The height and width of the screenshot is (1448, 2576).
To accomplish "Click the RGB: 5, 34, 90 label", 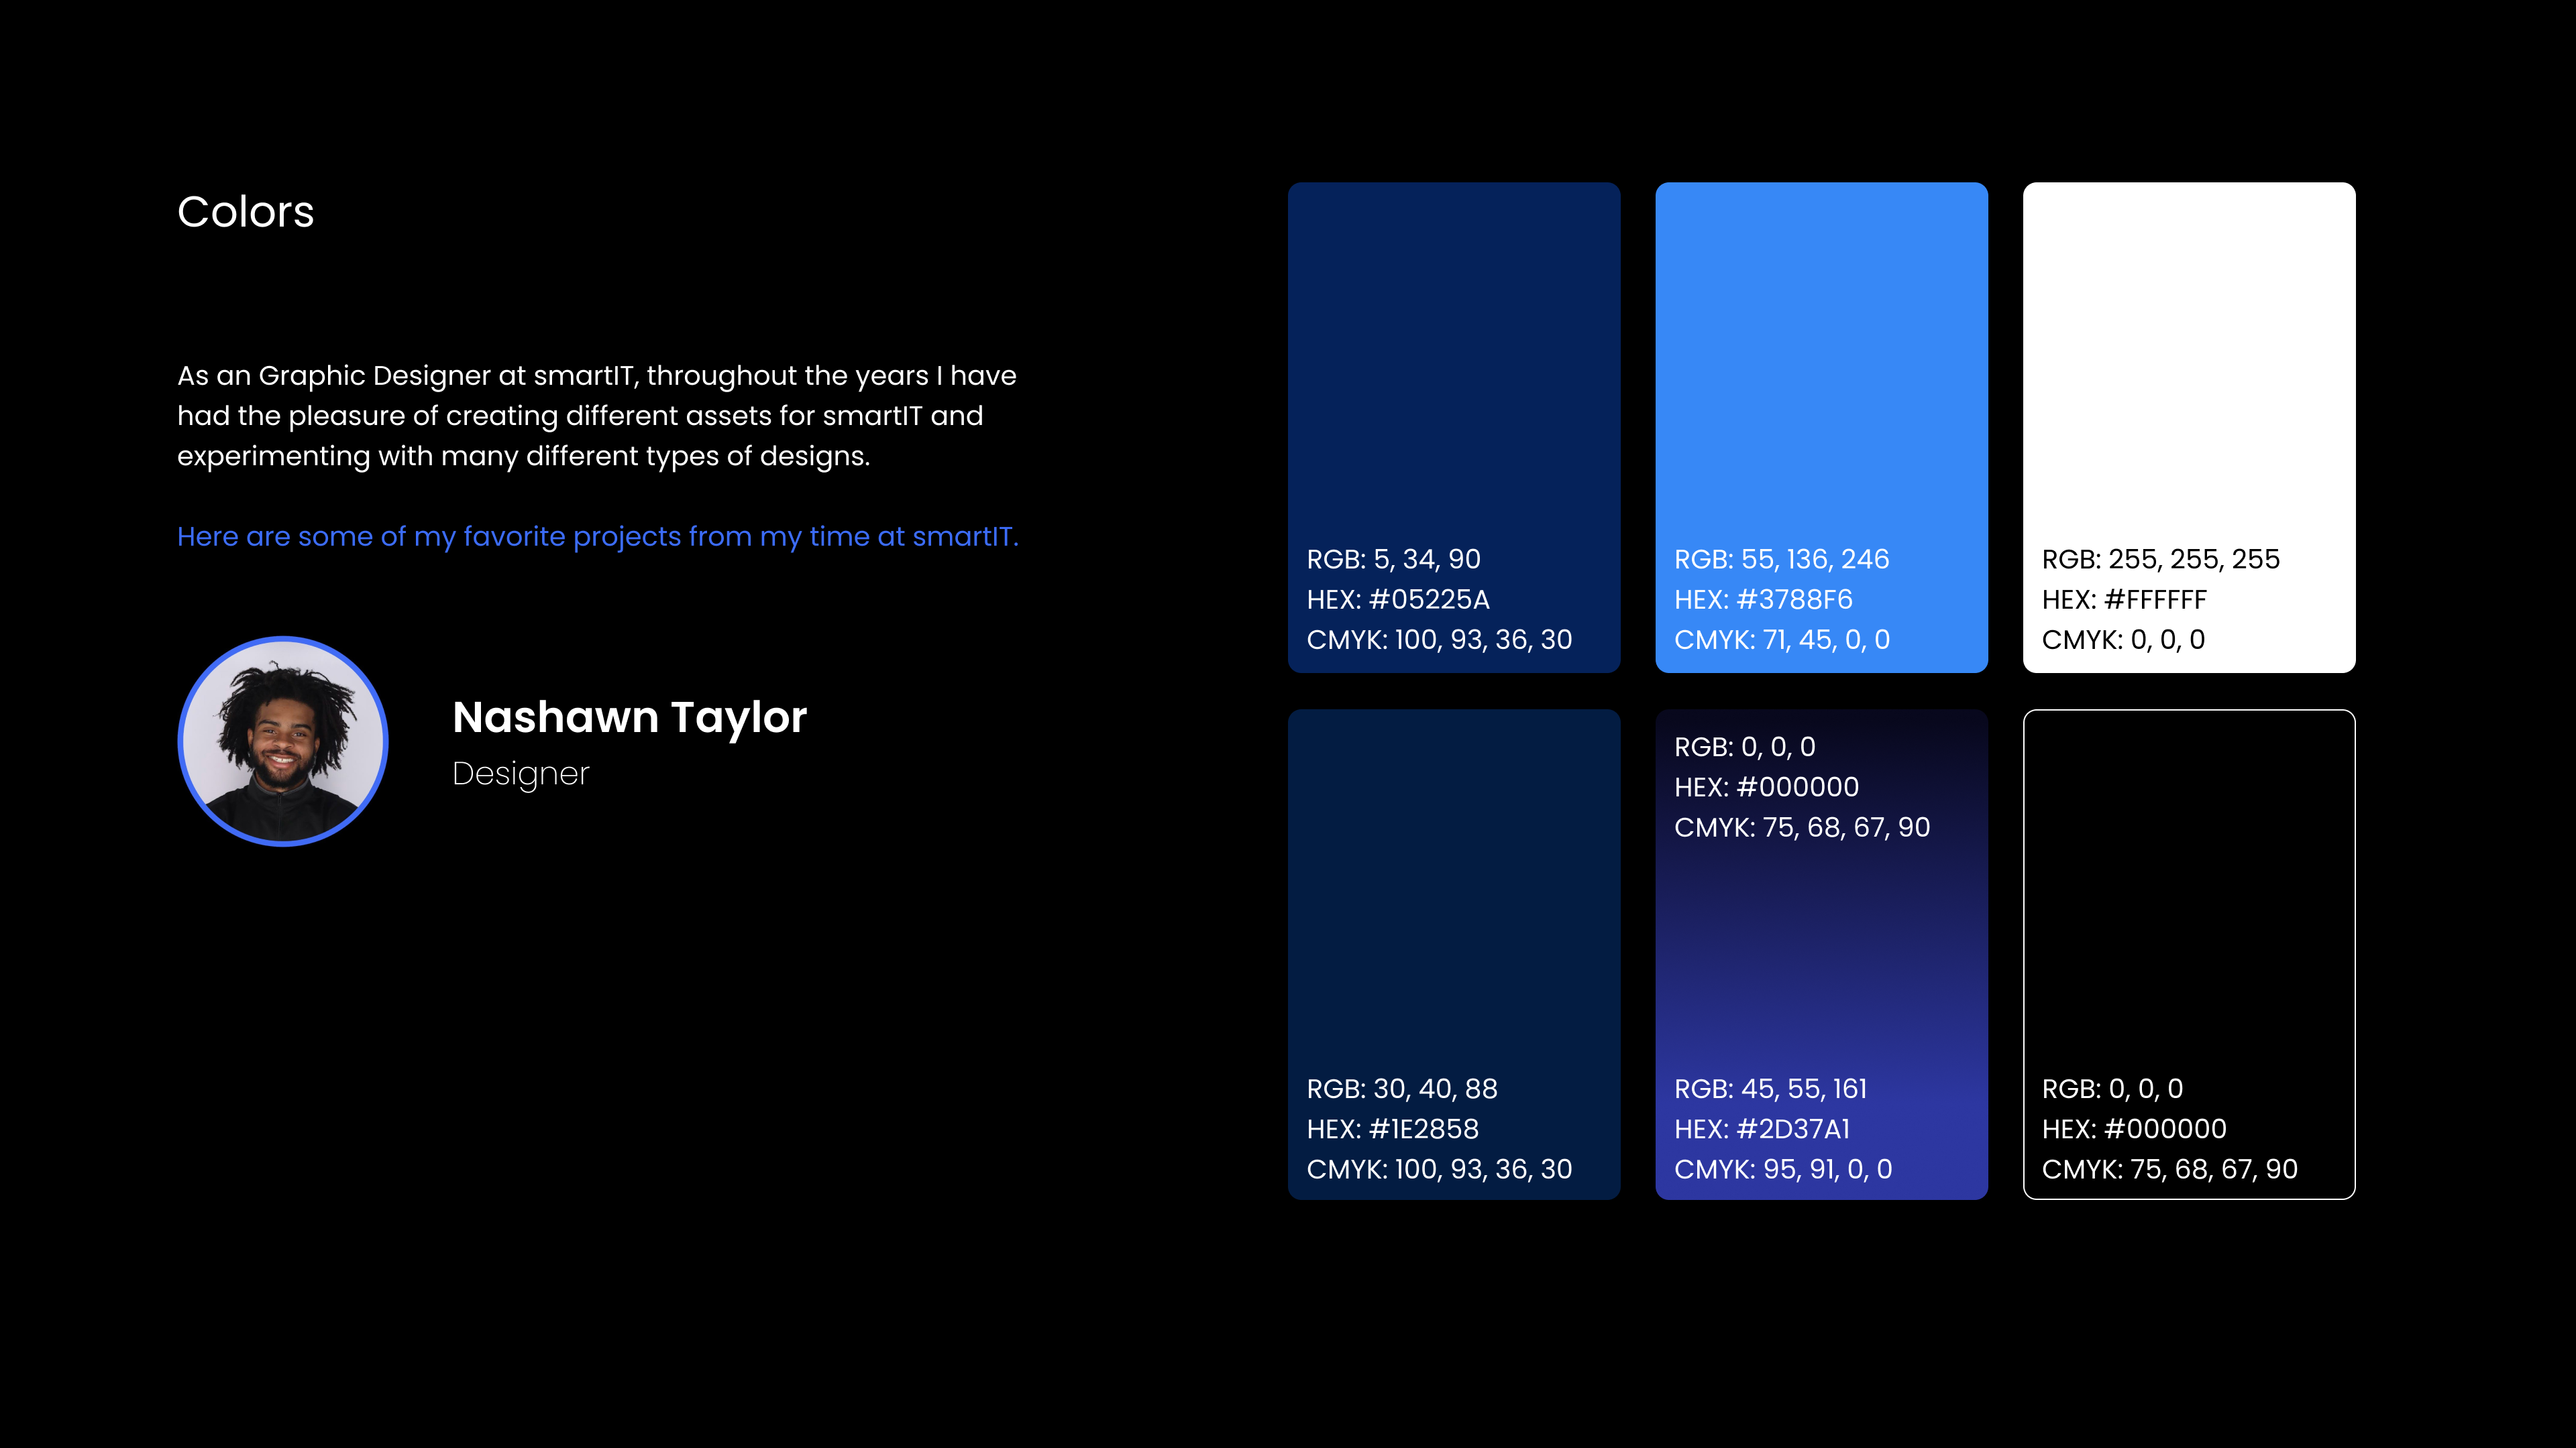I will [1393, 560].
